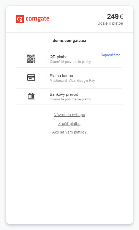Image resolution: width=139 pixels, height=230 pixels.
Task: Choose the Platba kartou option title
Action: pos(61,76)
